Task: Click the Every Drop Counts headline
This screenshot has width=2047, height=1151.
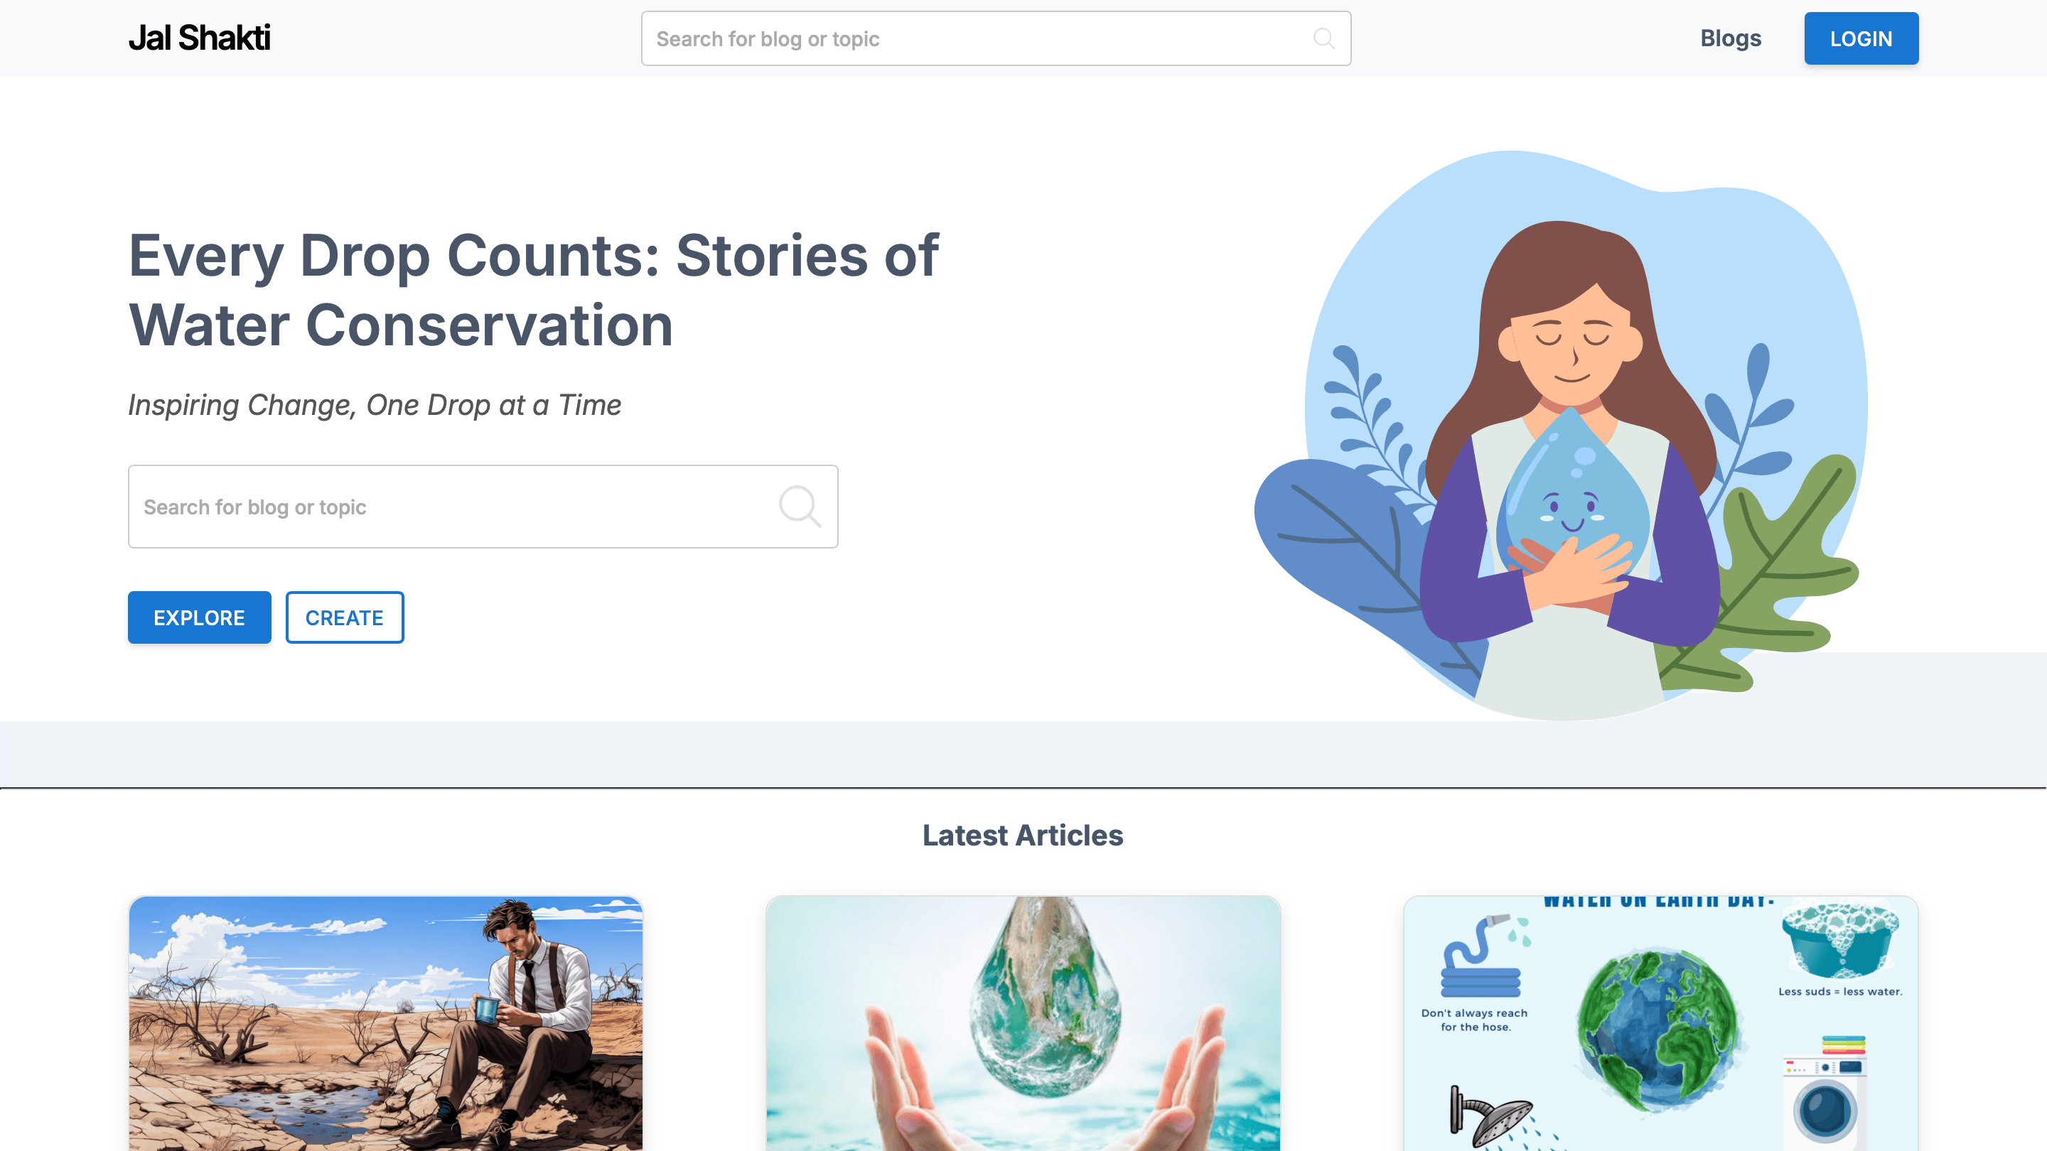Action: click(x=533, y=290)
